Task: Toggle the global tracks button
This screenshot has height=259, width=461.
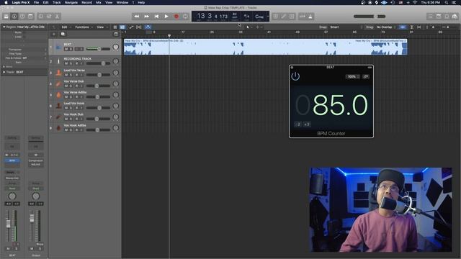Action: click(116, 34)
